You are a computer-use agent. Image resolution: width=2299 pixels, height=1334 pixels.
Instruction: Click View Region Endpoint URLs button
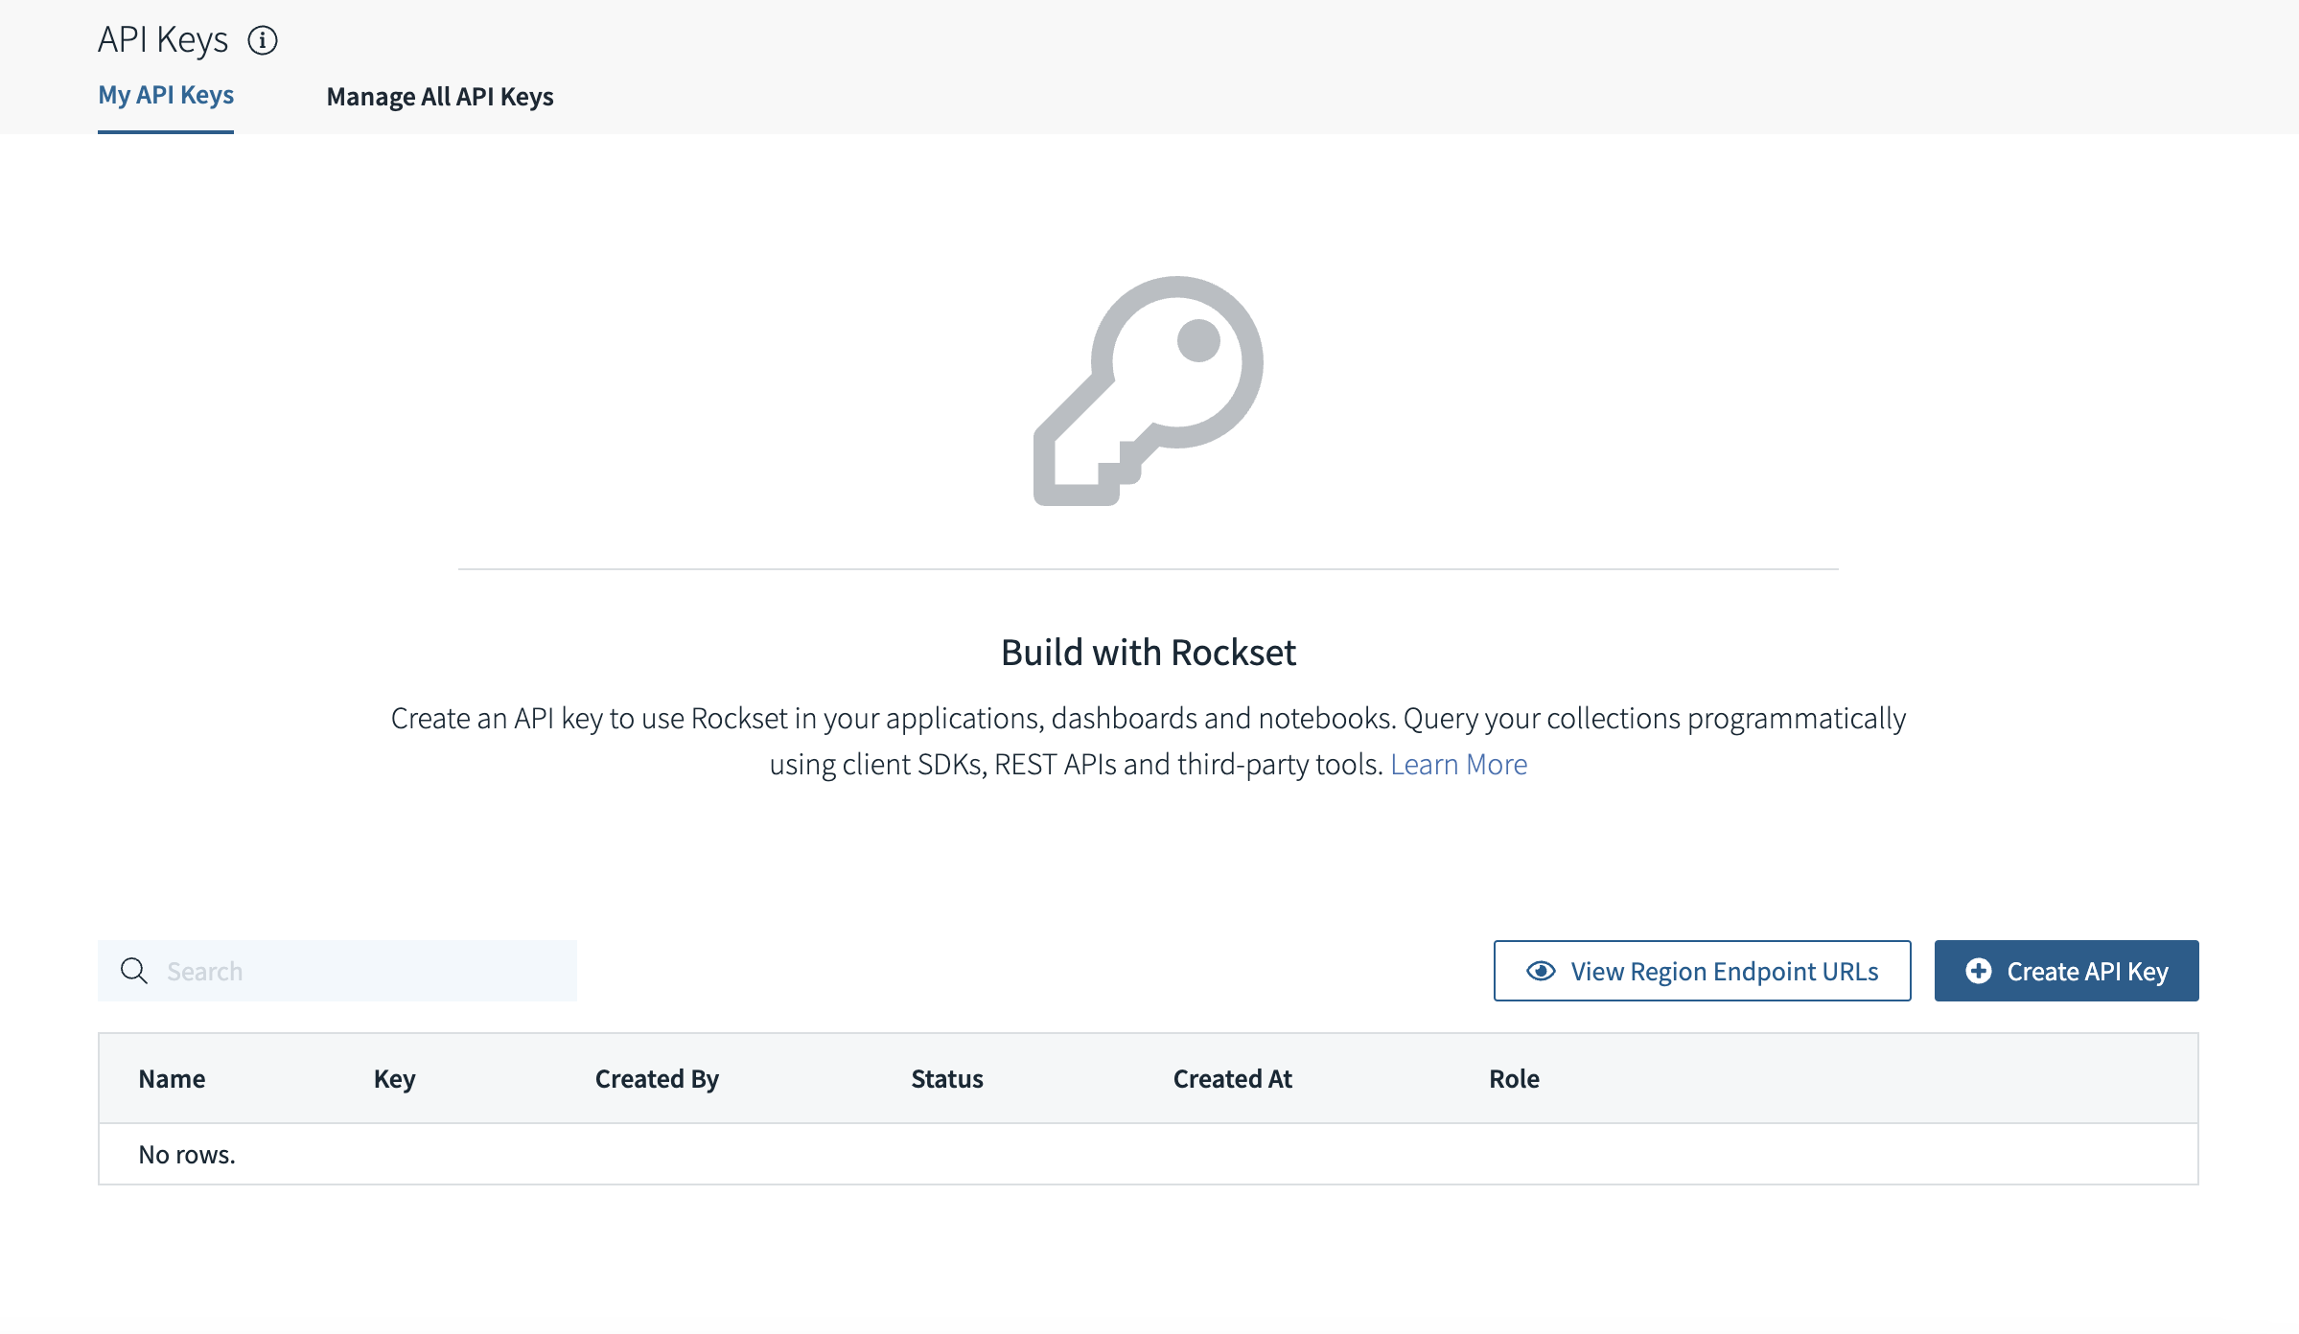[x=1702, y=971]
